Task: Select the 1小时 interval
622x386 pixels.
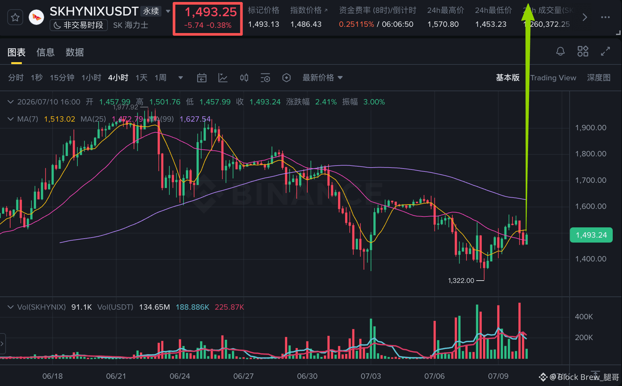Action: coord(91,78)
